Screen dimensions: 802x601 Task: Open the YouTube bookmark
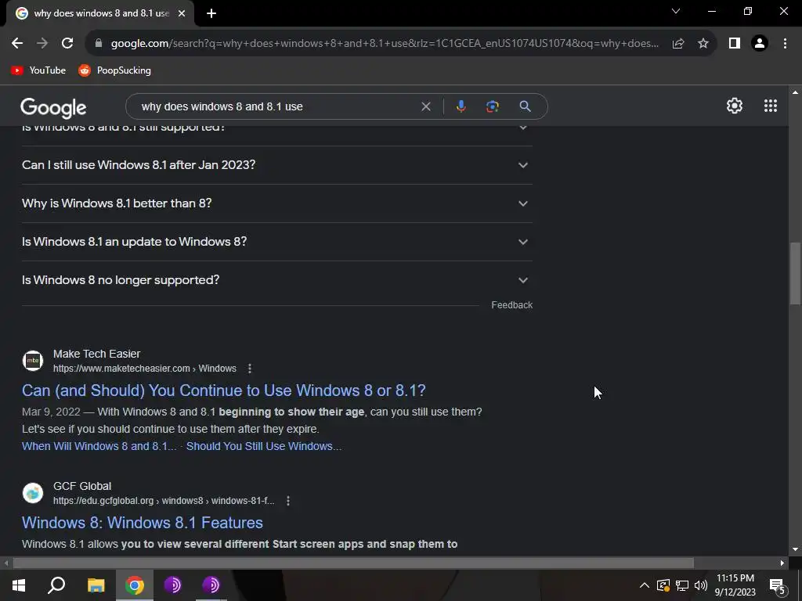click(38, 70)
